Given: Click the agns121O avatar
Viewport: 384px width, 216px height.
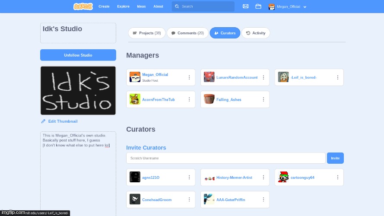Looking at the screenshot, I should tap(135, 177).
